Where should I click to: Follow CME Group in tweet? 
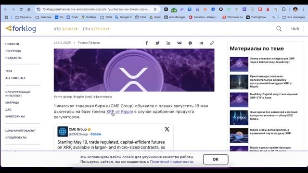coord(96,134)
